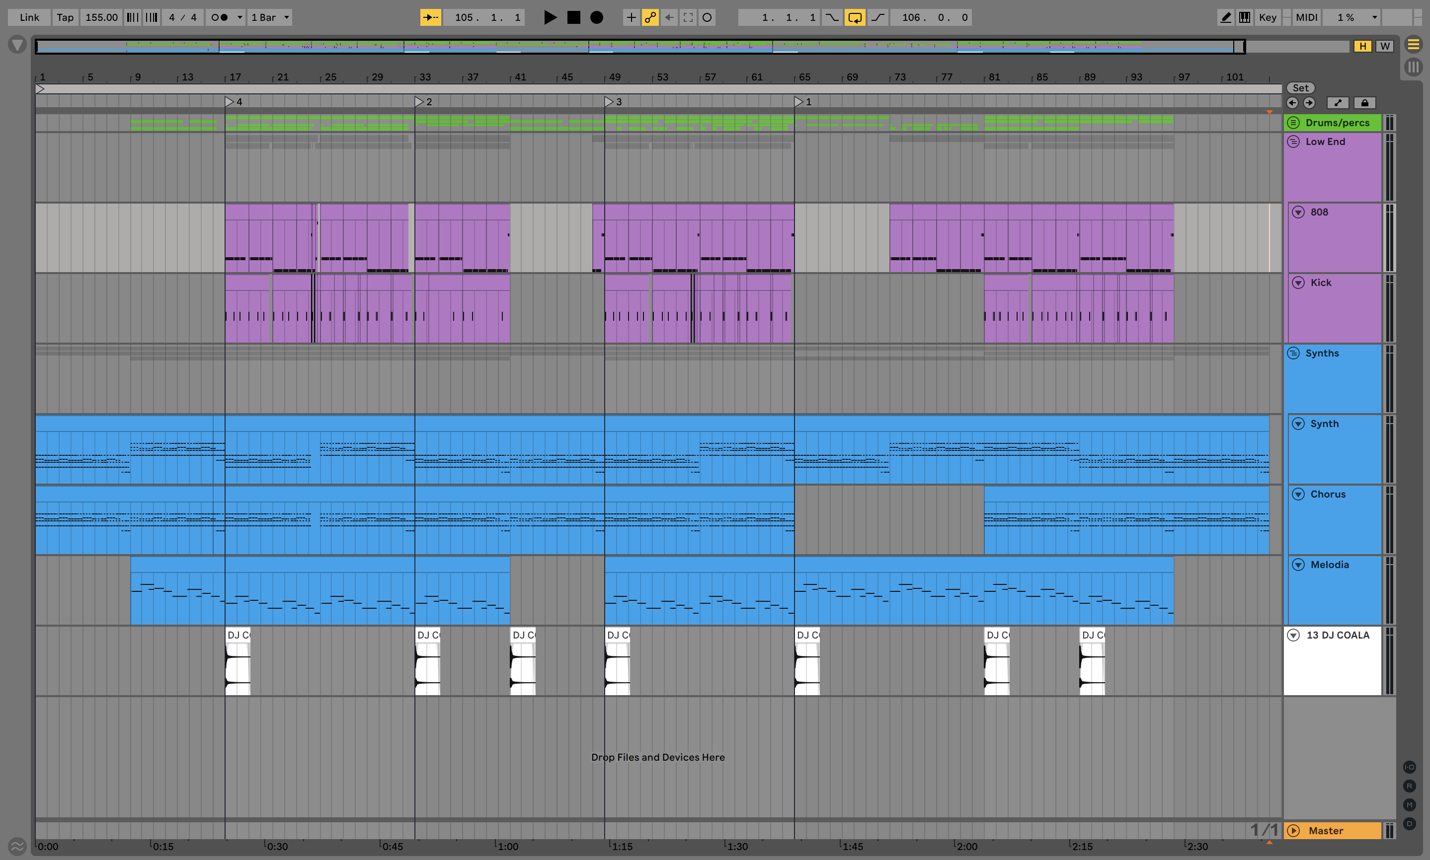Toggle the Computer MIDI Keyboard icon
The image size is (1430, 860).
click(1245, 17)
